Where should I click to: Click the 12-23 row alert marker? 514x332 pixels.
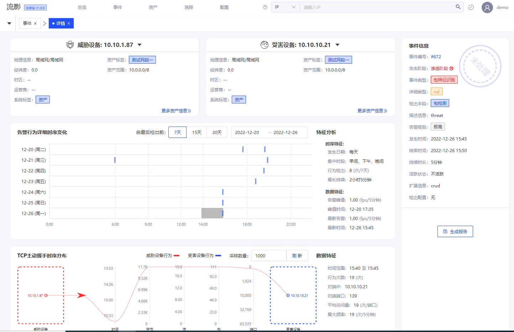point(256,181)
